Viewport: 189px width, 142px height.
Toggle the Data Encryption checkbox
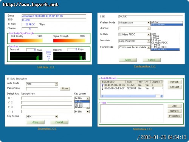(8, 79)
